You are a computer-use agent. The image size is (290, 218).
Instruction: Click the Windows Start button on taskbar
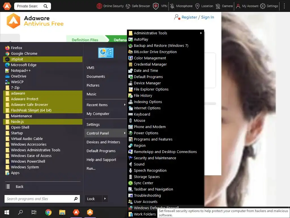click(x=7, y=212)
